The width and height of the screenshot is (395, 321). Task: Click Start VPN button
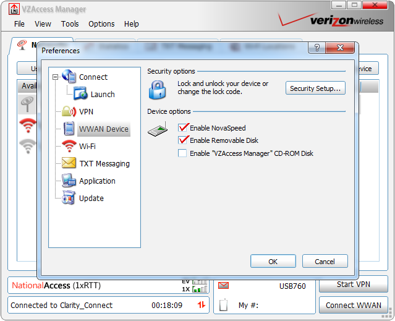(x=353, y=285)
